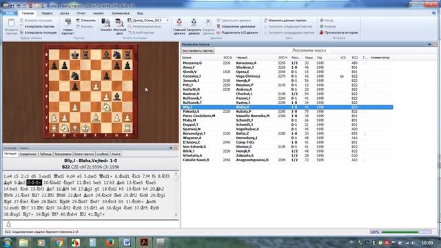
Task: Open Chrome from the taskbar
Action: click(x=59, y=242)
